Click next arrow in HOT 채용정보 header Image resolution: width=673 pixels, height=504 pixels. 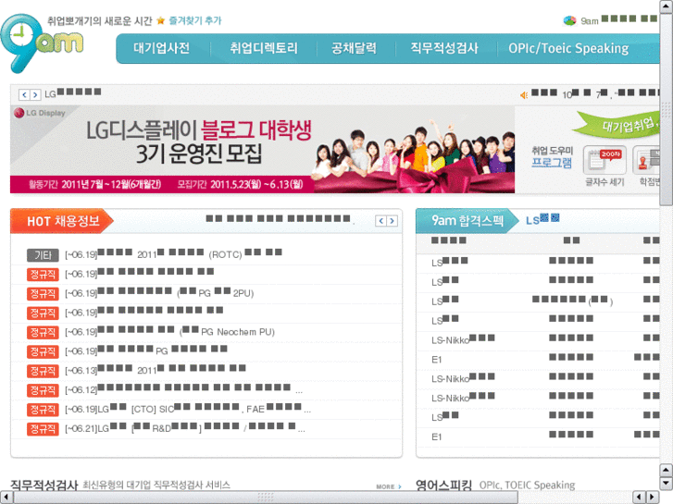pyautogui.click(x=392, y=221)
